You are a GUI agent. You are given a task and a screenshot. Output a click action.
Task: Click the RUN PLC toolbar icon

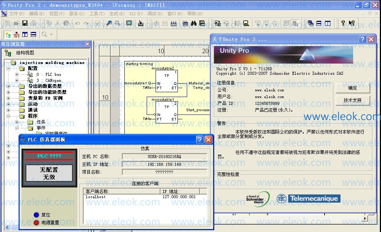258,23
